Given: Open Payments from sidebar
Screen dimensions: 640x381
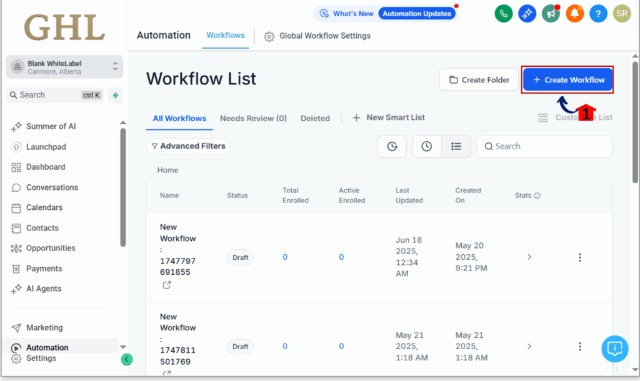Looking at the screenshot, I should [44, 269].
